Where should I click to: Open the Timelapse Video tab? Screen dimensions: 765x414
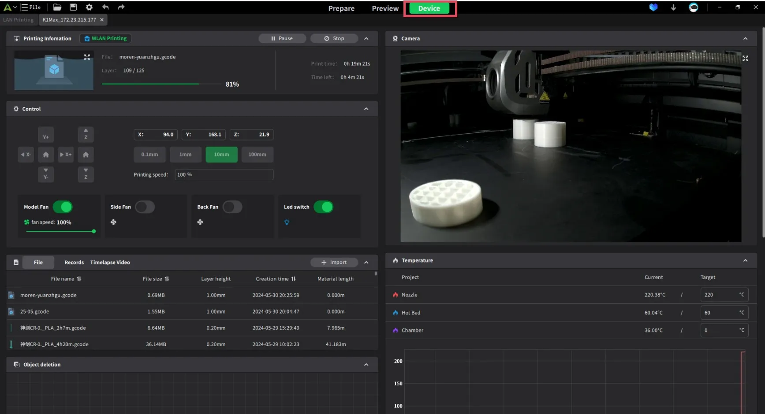[x=110, y=262]
